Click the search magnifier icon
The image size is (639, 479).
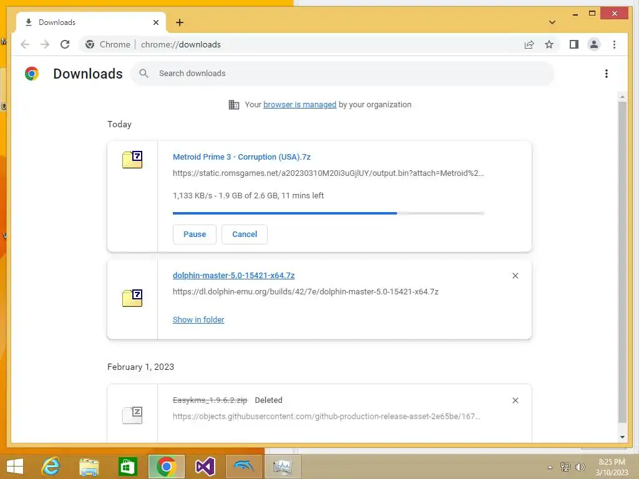pos(144,74)
